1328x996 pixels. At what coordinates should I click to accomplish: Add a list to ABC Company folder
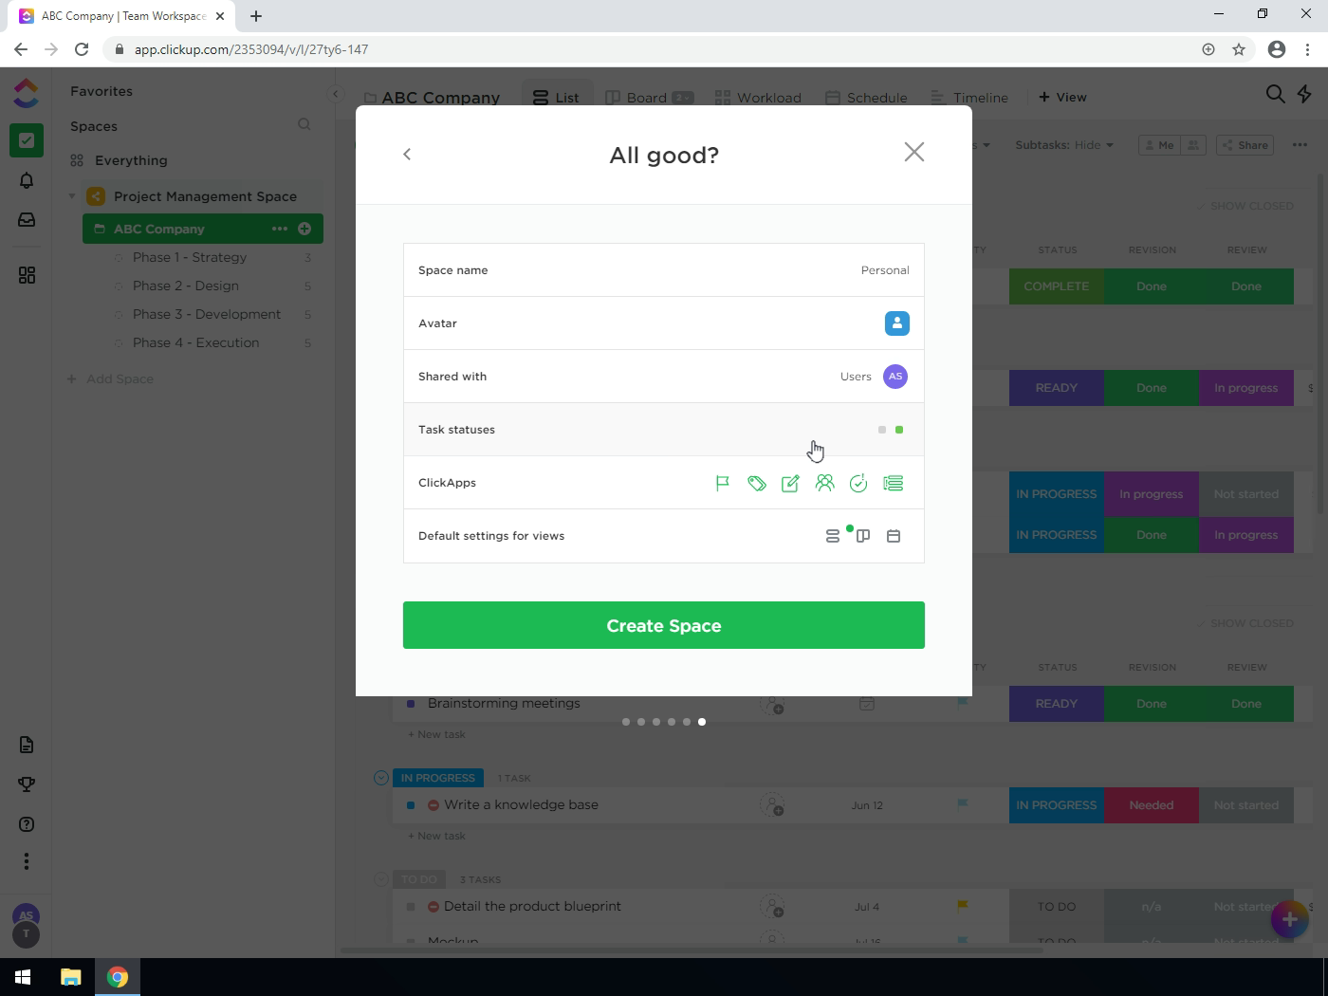pos(304,229)
